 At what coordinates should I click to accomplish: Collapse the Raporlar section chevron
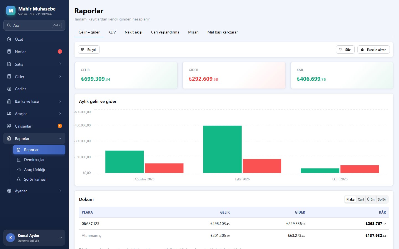(60, 139)
